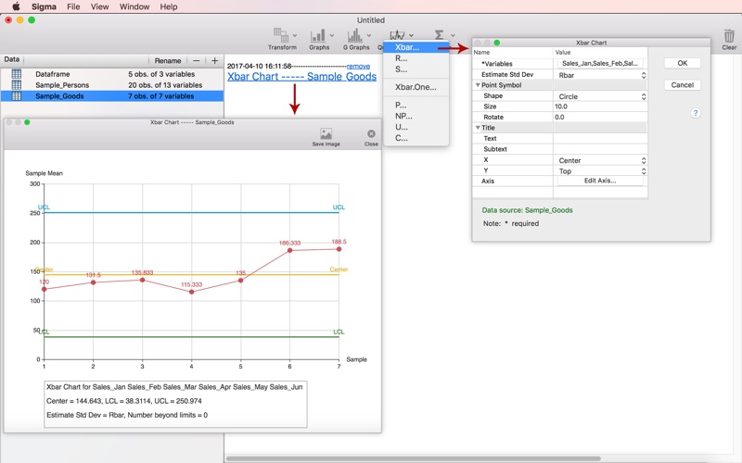The width and height of the screenshot is (742, 463).
Task: Expand the Graphs dropdown arrow
Action: click(x=332, y=35)
